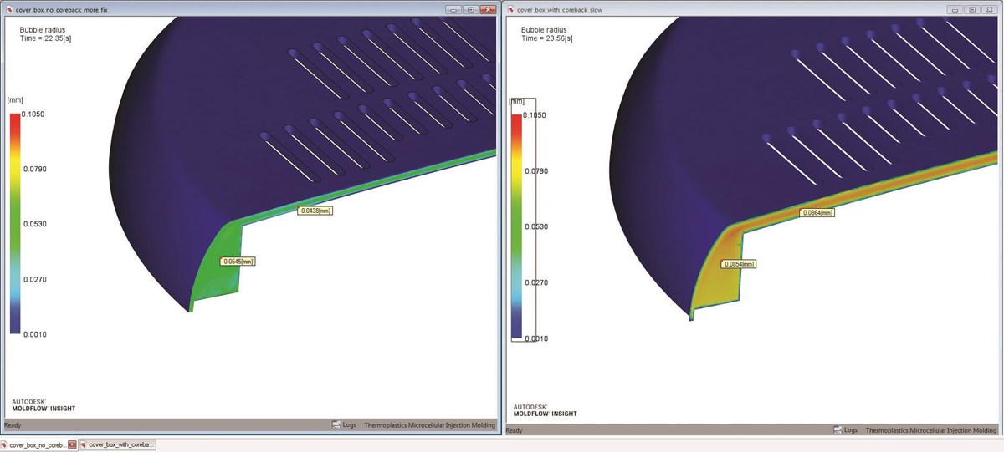The image size is (1004, 452).
Task: Click Thermoplastics Microcellular Injection Molding in left window
Action: pos(430,425)
